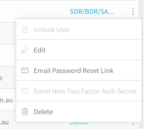Select Delete from the user menu
Screen dimensions: 144x129
coord(79,112)
